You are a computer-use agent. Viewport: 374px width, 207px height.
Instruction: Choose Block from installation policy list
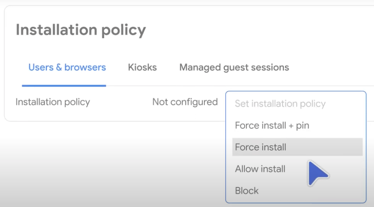(247, 191)
